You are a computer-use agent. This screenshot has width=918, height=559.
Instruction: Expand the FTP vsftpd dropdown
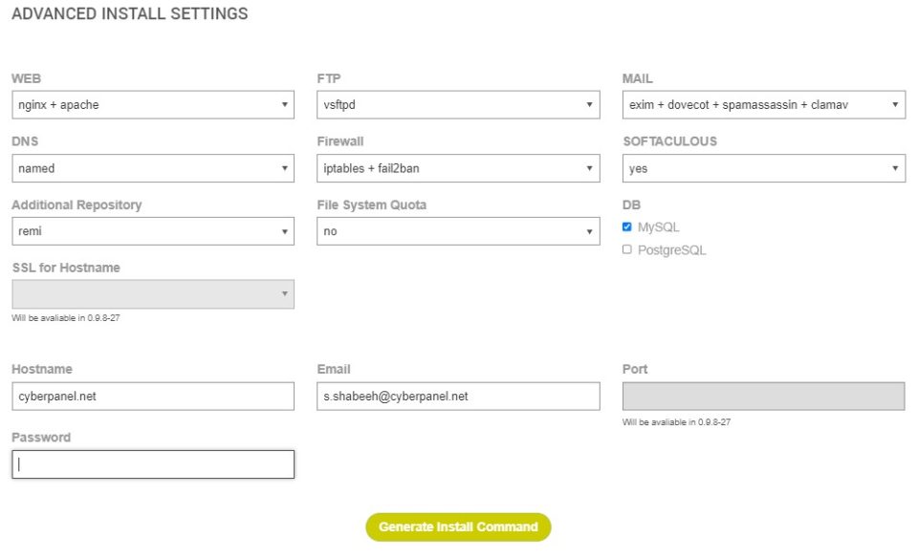pyautogui.click(x=458, y=105)
